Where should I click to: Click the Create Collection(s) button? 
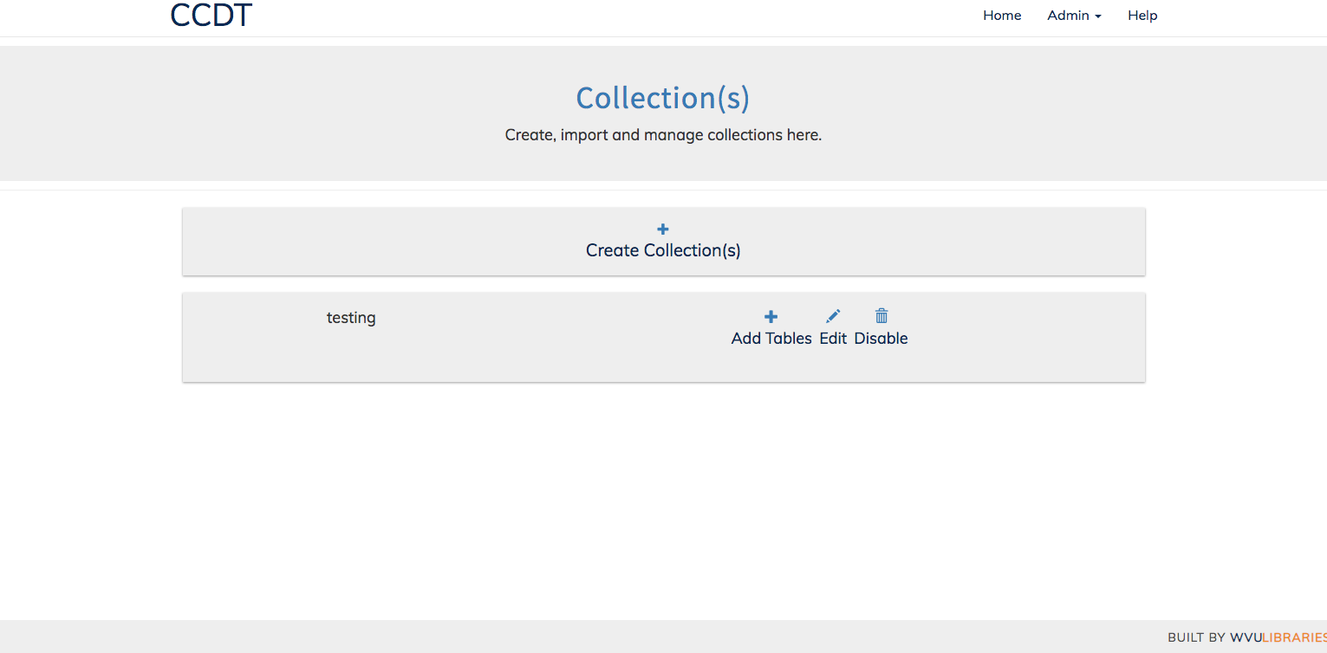(662, 241)
